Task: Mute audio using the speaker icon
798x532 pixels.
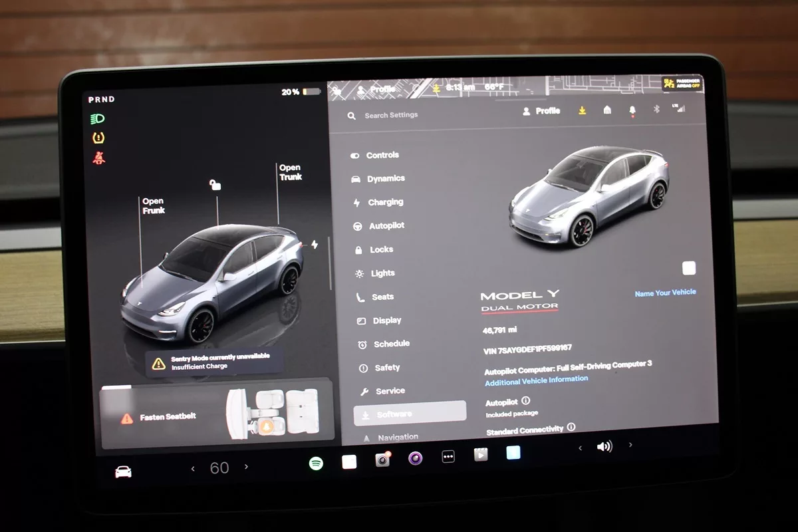Action: click(x=604, y=446)
